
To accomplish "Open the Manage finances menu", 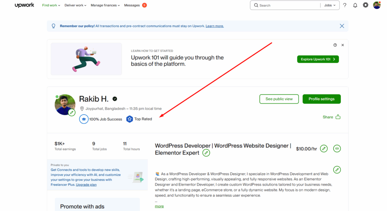I will [x=105, y=5].
